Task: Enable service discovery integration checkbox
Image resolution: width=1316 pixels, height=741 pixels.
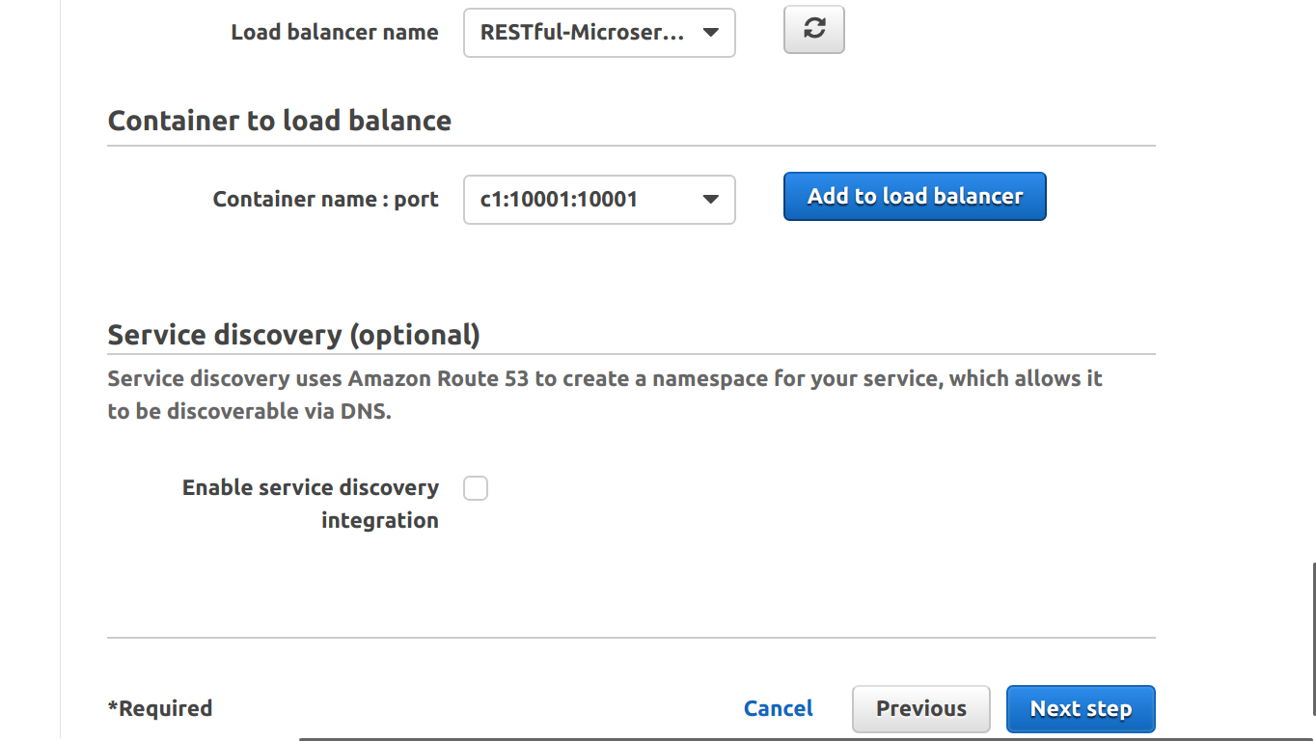Action: coord(476,488)
